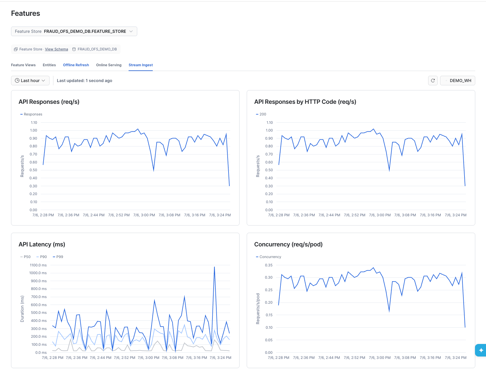
Task: Open the Feature Store selector dropdown
Action: (74, 31)
